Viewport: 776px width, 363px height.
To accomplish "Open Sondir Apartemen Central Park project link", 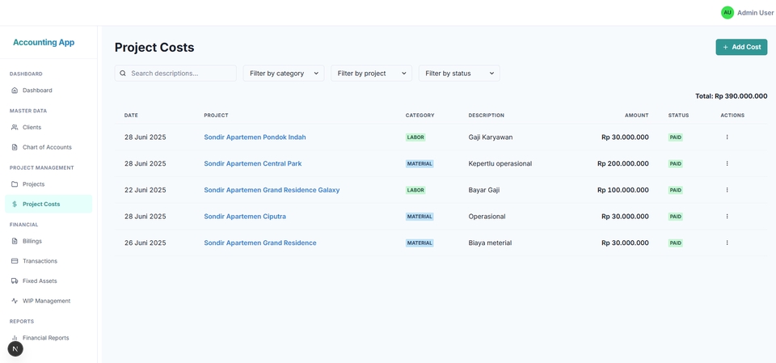I will (253, 163).
